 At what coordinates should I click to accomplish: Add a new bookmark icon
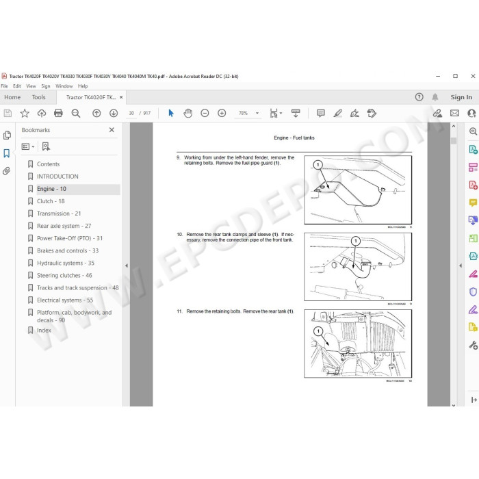pos(46,146)
